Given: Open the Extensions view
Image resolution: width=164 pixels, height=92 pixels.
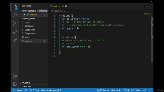Looking at the screenshot, I should 15,40.
